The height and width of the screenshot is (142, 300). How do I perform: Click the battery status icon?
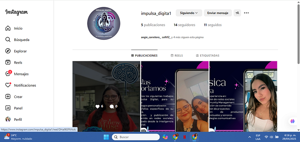(277, 137)
